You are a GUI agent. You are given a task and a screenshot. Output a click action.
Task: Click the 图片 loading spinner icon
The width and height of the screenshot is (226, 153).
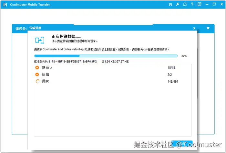(38, 81)
